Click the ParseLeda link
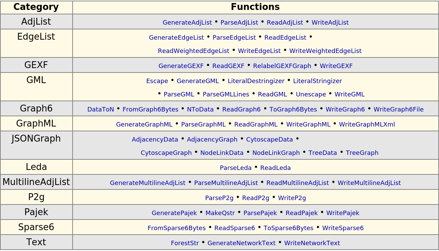This screenshot has height=251, width=439. [236, 168]
